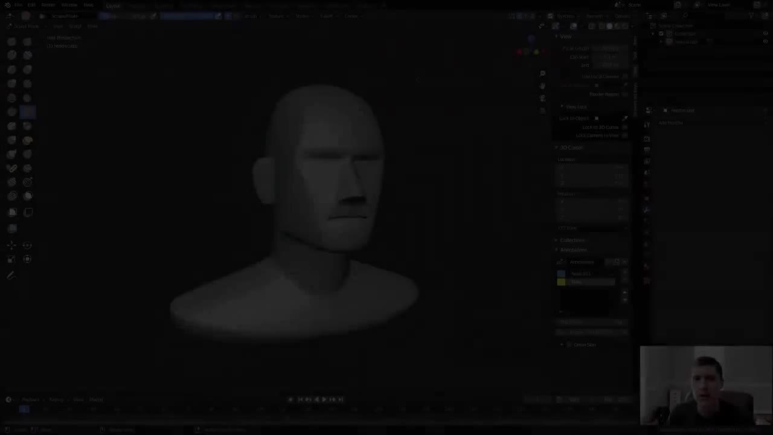Select the Layer brush tool

tap(12, 69)
